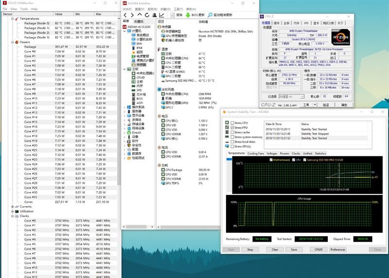Click the Samsung SSD temperature row in AIDA64
389x278 pixels.
click(188, 81)
